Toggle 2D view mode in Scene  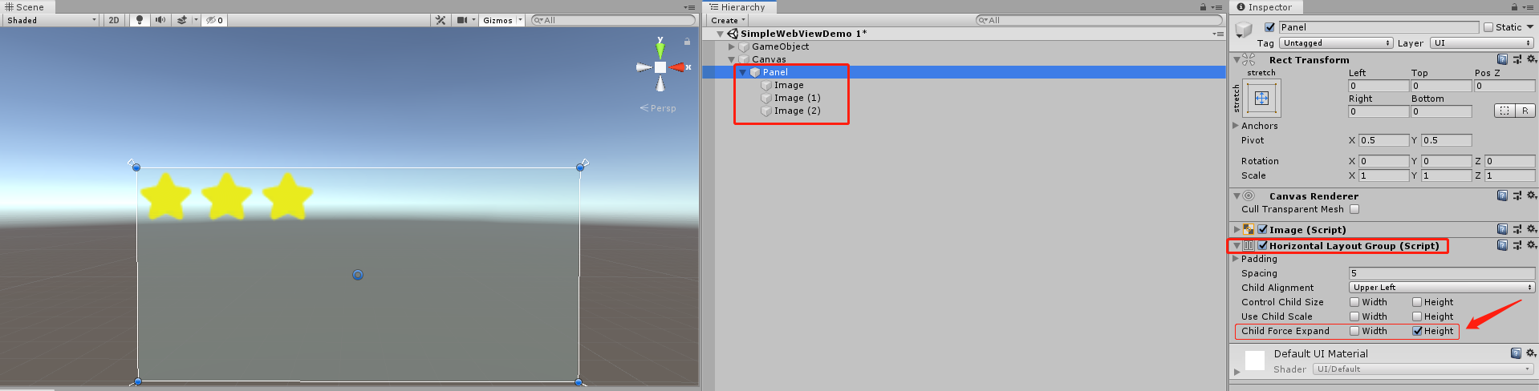pos(114,20)
